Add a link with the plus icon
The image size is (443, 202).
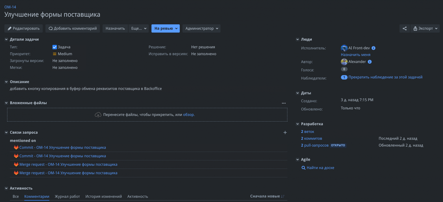click(x=285, y=132)
